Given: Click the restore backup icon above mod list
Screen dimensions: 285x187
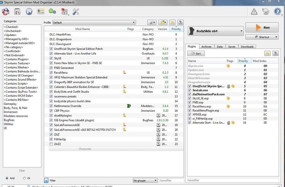Looking at the screenshot, I should pos(172,22).
